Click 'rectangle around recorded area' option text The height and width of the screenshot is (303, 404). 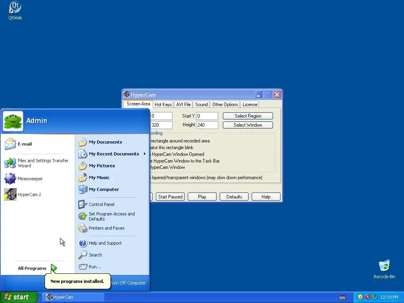pos(180,141)
